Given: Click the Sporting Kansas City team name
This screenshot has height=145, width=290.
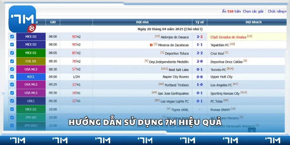Looking at the screenshot, I should 225,94.
